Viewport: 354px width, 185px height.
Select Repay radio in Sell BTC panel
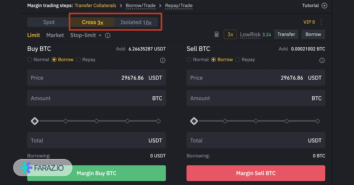[x=238, y=60]
